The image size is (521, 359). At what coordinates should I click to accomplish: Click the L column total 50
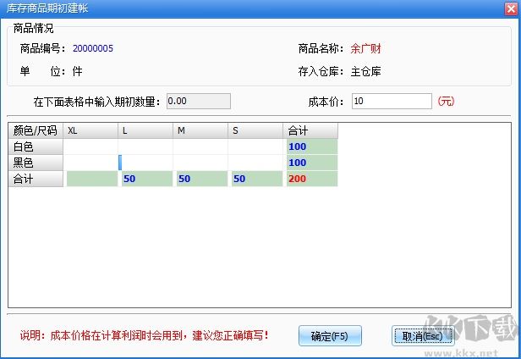coord(147,179)
